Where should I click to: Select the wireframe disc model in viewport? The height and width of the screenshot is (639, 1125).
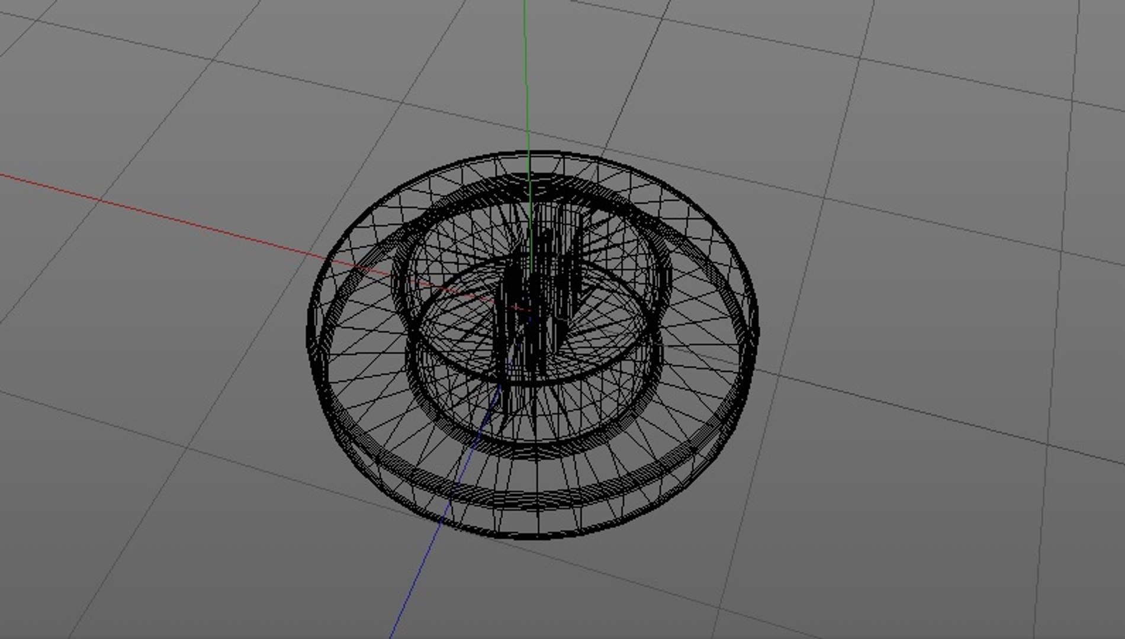[x=532, y=345]
